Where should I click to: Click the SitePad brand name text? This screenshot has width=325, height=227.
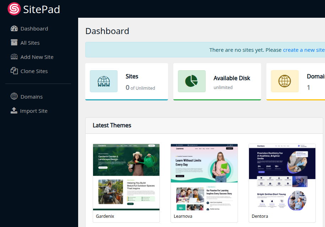[42, 10]
